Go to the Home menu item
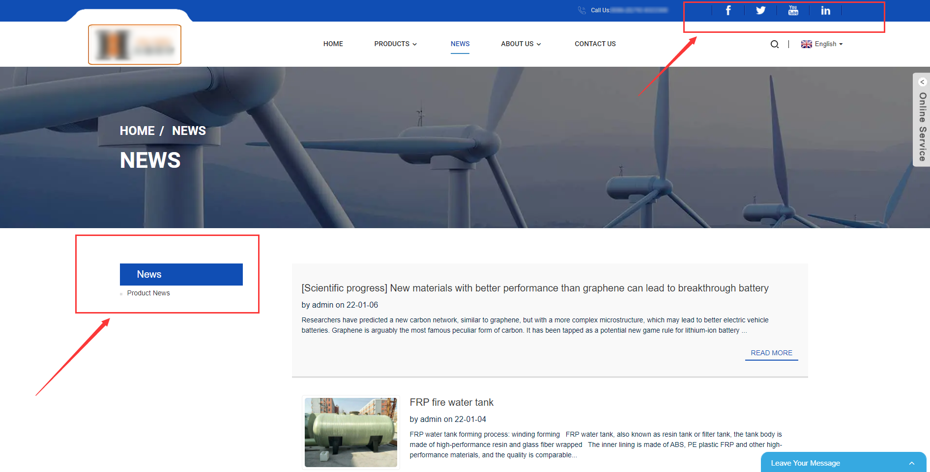Viewport: 930px width, 472px height. [x=333, y=44]
